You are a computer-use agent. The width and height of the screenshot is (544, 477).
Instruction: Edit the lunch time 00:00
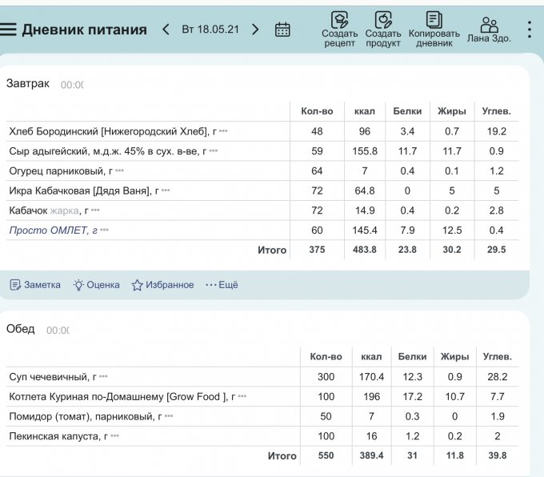[57, 331]
